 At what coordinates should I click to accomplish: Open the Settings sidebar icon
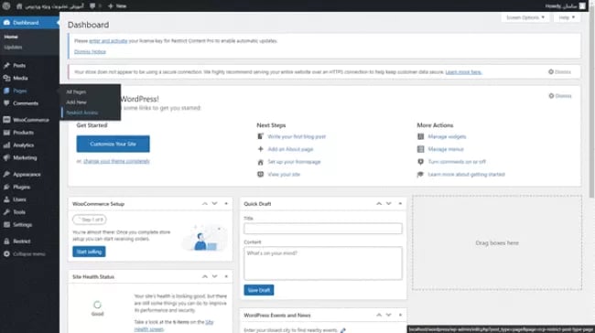(x=6, y=224)
